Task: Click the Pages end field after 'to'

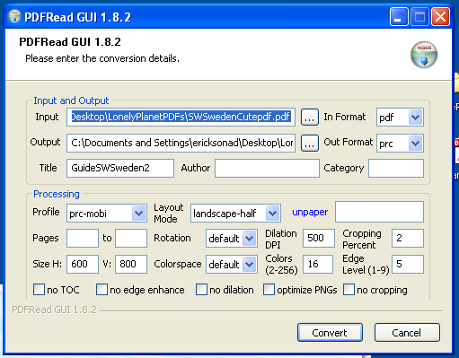Action: point(131,238)
